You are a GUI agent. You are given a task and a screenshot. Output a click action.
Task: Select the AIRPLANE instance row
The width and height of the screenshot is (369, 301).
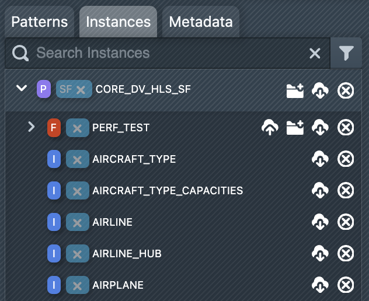pyautogui.click(x=118, y=285)
